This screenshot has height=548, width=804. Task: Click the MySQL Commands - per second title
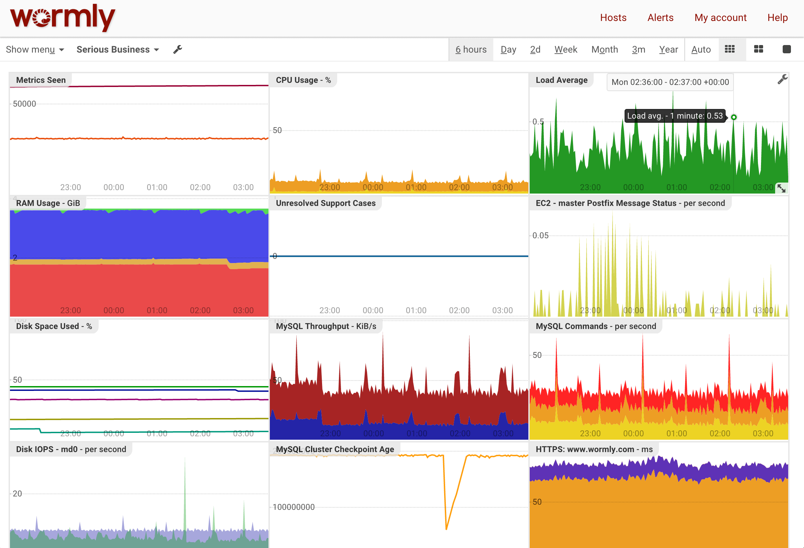(596, 326)
